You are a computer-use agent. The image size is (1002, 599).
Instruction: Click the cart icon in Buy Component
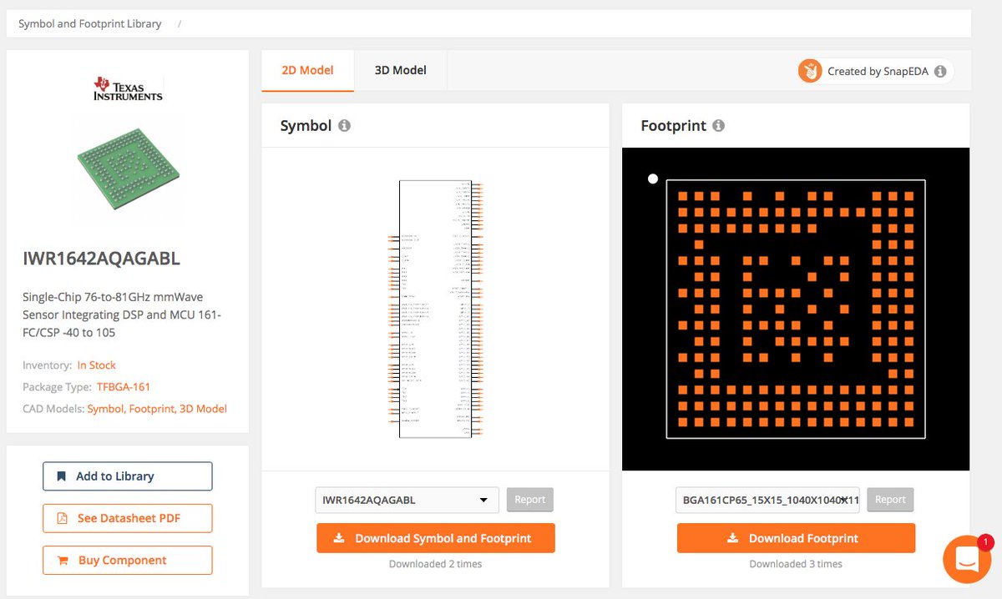point(63,561)
